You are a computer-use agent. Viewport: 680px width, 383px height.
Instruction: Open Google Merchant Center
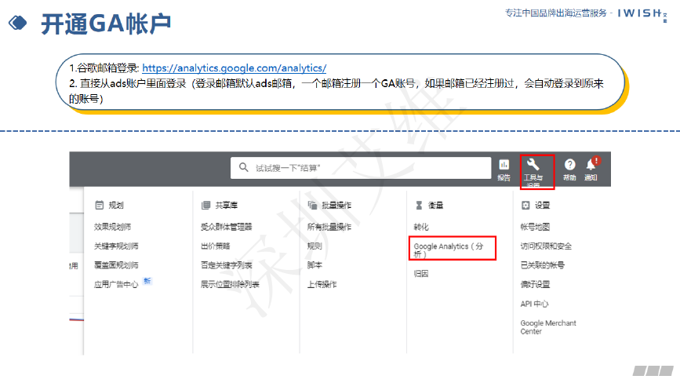(548, 327)
